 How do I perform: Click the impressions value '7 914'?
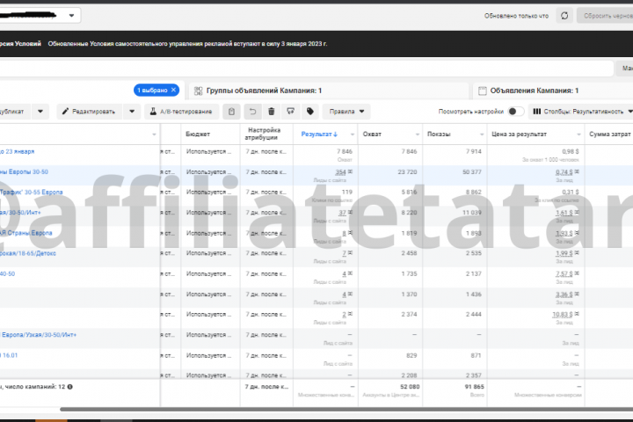[x=474, y=151]
